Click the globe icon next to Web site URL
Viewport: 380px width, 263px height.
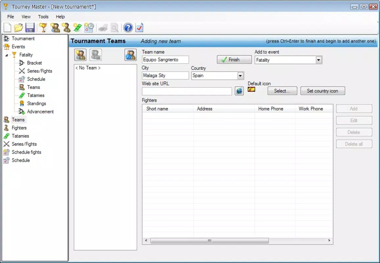pos(239,91)
